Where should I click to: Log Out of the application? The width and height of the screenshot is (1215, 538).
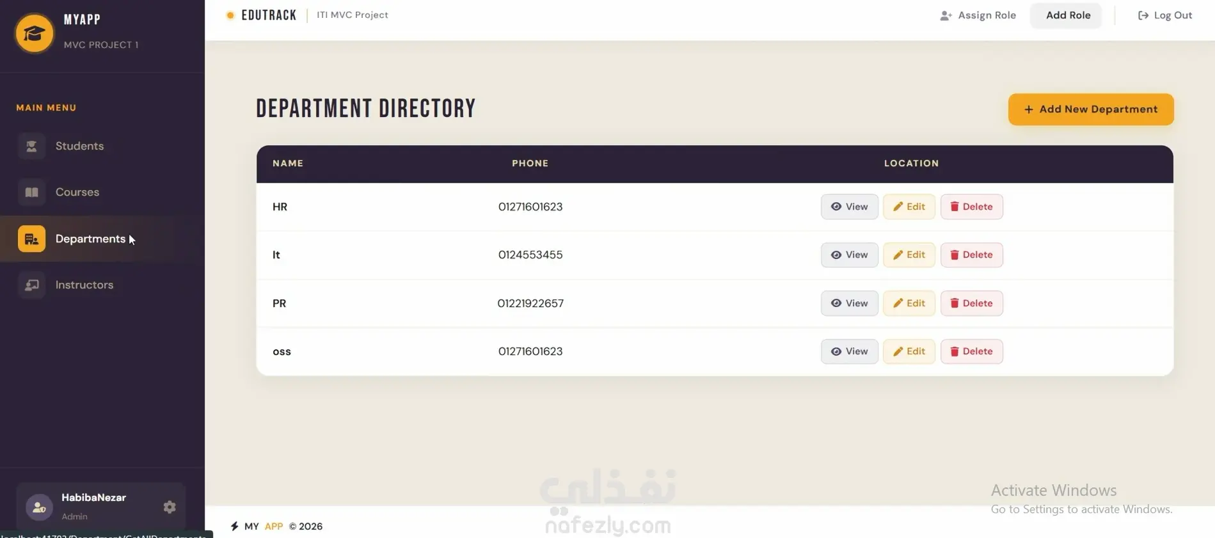1164,15
